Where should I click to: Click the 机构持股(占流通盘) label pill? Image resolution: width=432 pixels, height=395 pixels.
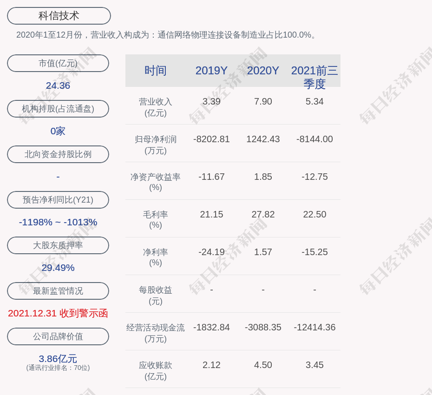click(58, 109)
